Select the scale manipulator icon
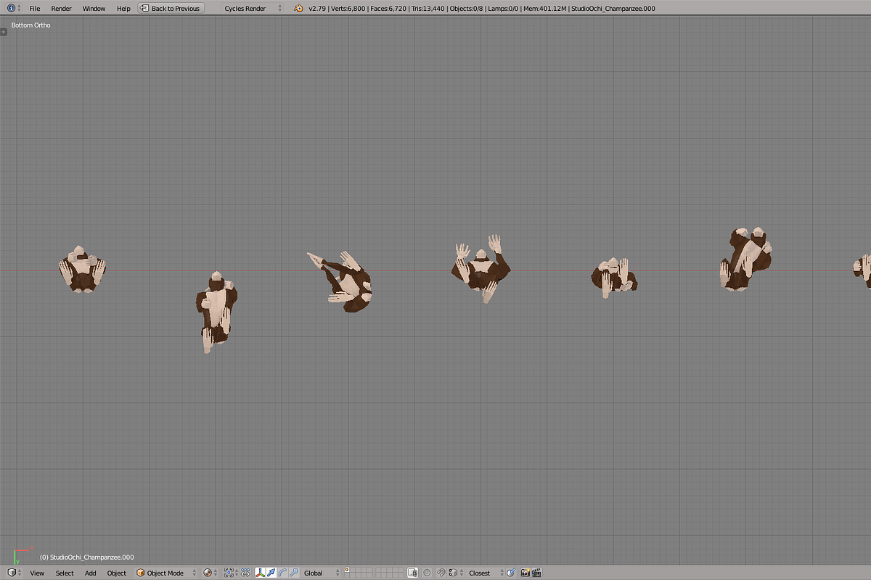The height and width of the screenshot is (580, 871). 294,573
